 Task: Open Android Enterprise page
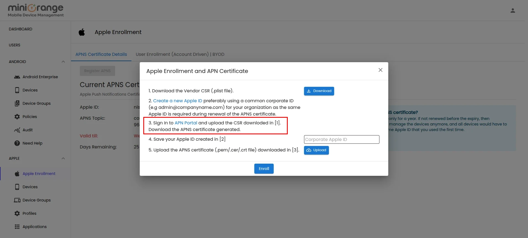click(x=40, y=77)
